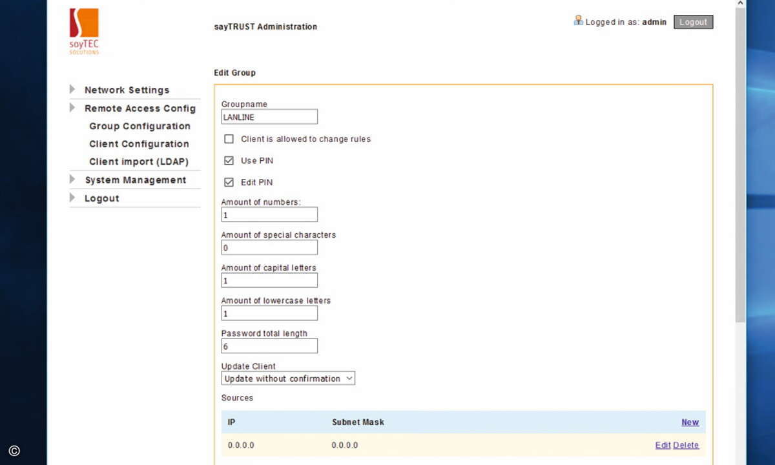Expand the System Management arrow

point(72,179)
